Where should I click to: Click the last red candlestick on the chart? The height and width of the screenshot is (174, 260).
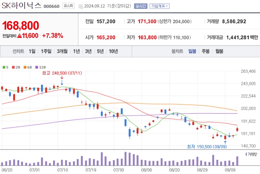(237, 129)
